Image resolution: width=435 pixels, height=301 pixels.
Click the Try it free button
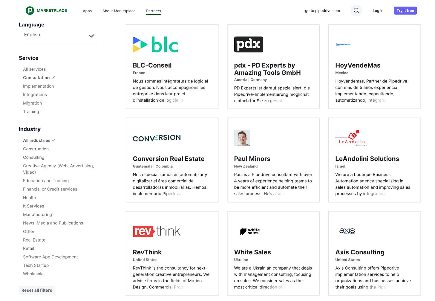(405, 10)
